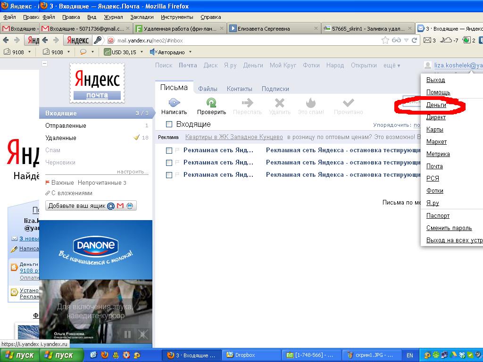This screenshot has height=362, width=483.
Task: Tick the select-all checkbox beside Входящие heading
Action: click(169, 124)
